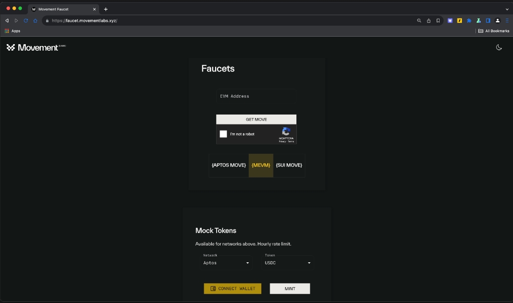Open the yellow lightning extension icon
The height and width of the screenshot is (303, 513).
459,21
